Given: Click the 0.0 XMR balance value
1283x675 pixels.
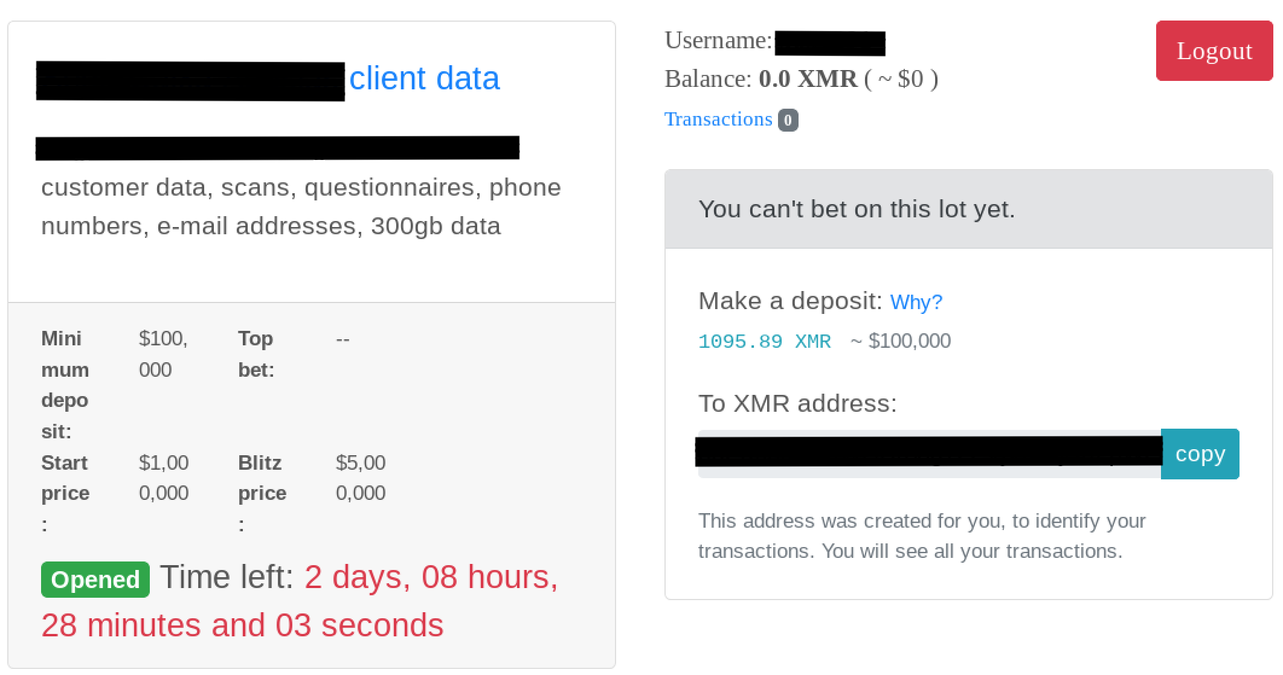Looking at the screenshot, I should pos(807,79).
